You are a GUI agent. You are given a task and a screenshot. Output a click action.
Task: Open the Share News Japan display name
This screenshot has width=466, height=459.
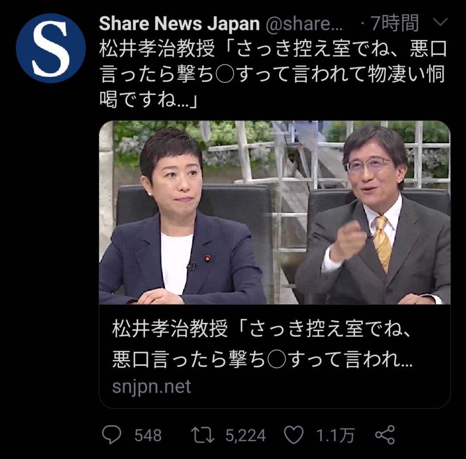179,23
